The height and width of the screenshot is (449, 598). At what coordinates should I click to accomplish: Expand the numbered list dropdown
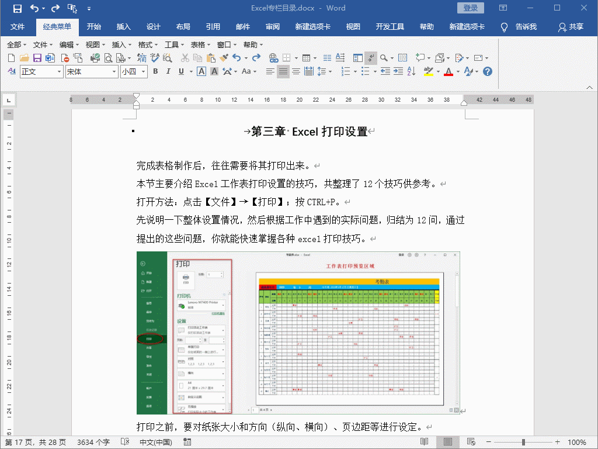tap(355, 71)
